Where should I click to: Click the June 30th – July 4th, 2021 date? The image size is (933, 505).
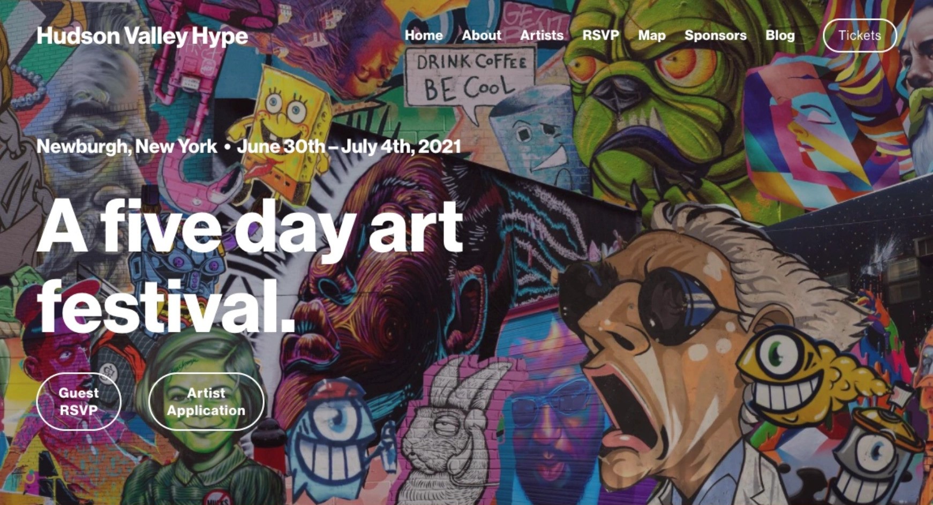[349, 146]
